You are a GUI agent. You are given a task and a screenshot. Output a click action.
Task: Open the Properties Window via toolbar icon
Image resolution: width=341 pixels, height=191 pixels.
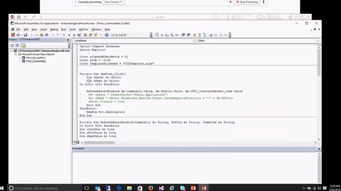coord(90,35)
